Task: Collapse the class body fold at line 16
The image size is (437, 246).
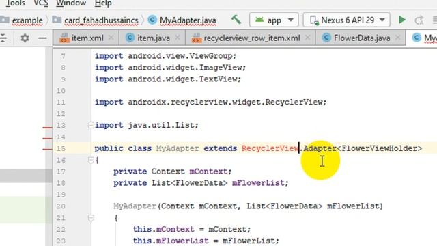Action: pos(91,160)
